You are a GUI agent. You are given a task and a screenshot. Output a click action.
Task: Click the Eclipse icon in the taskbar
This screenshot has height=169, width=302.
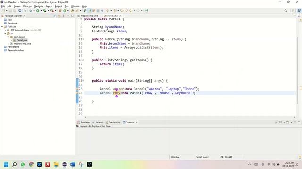(64, 165)
